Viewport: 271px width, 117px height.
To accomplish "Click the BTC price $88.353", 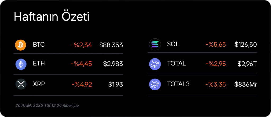I will [111, 45].
